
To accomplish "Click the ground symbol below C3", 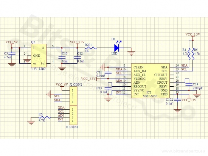I will tap(12, 65).
